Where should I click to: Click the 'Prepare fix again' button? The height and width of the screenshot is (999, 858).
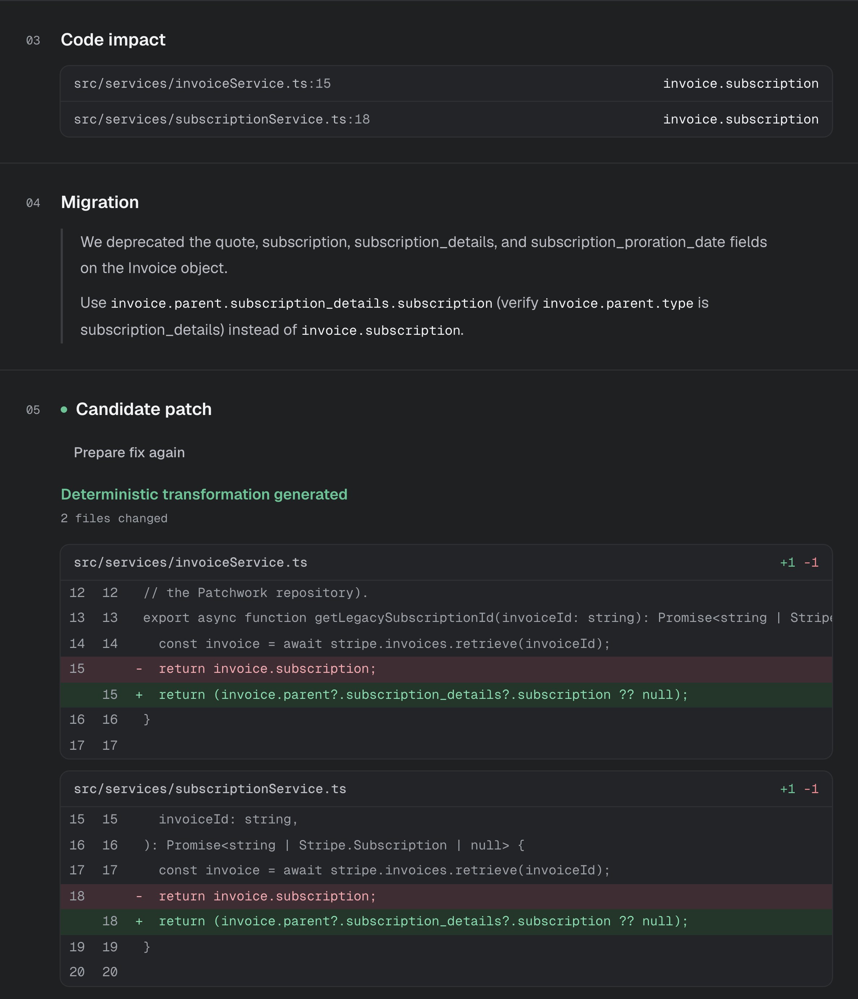tap(129, 452)
